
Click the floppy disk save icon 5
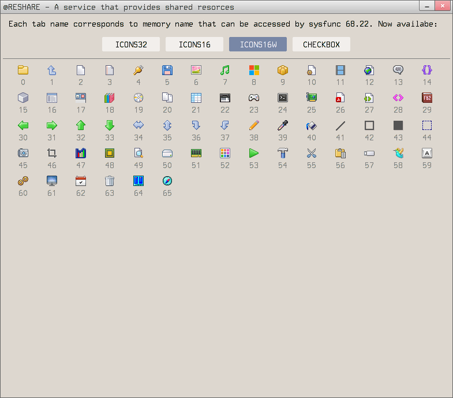pyautogui.click(x=167, y=70)
